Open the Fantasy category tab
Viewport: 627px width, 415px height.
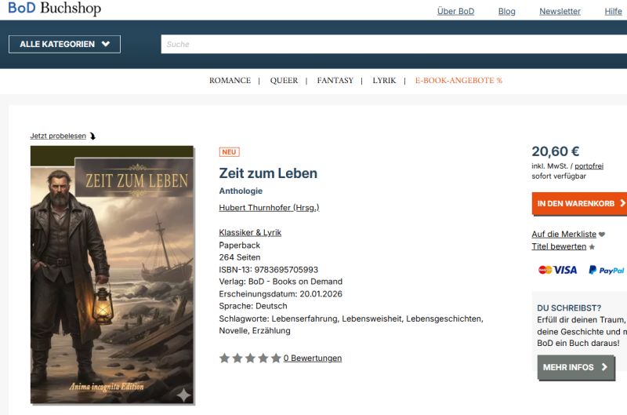(x=335, y=81)
